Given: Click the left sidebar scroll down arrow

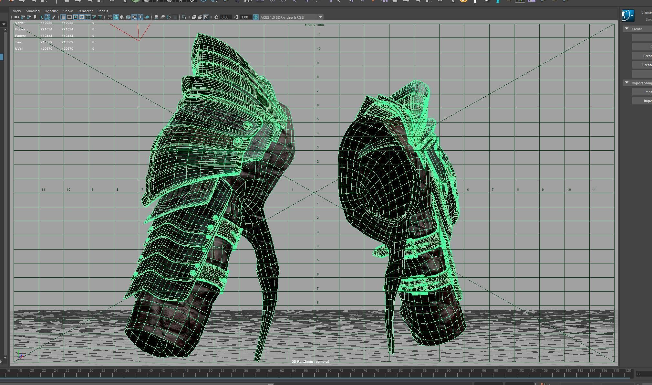Looking at the screenshot, I should [5, 358].
